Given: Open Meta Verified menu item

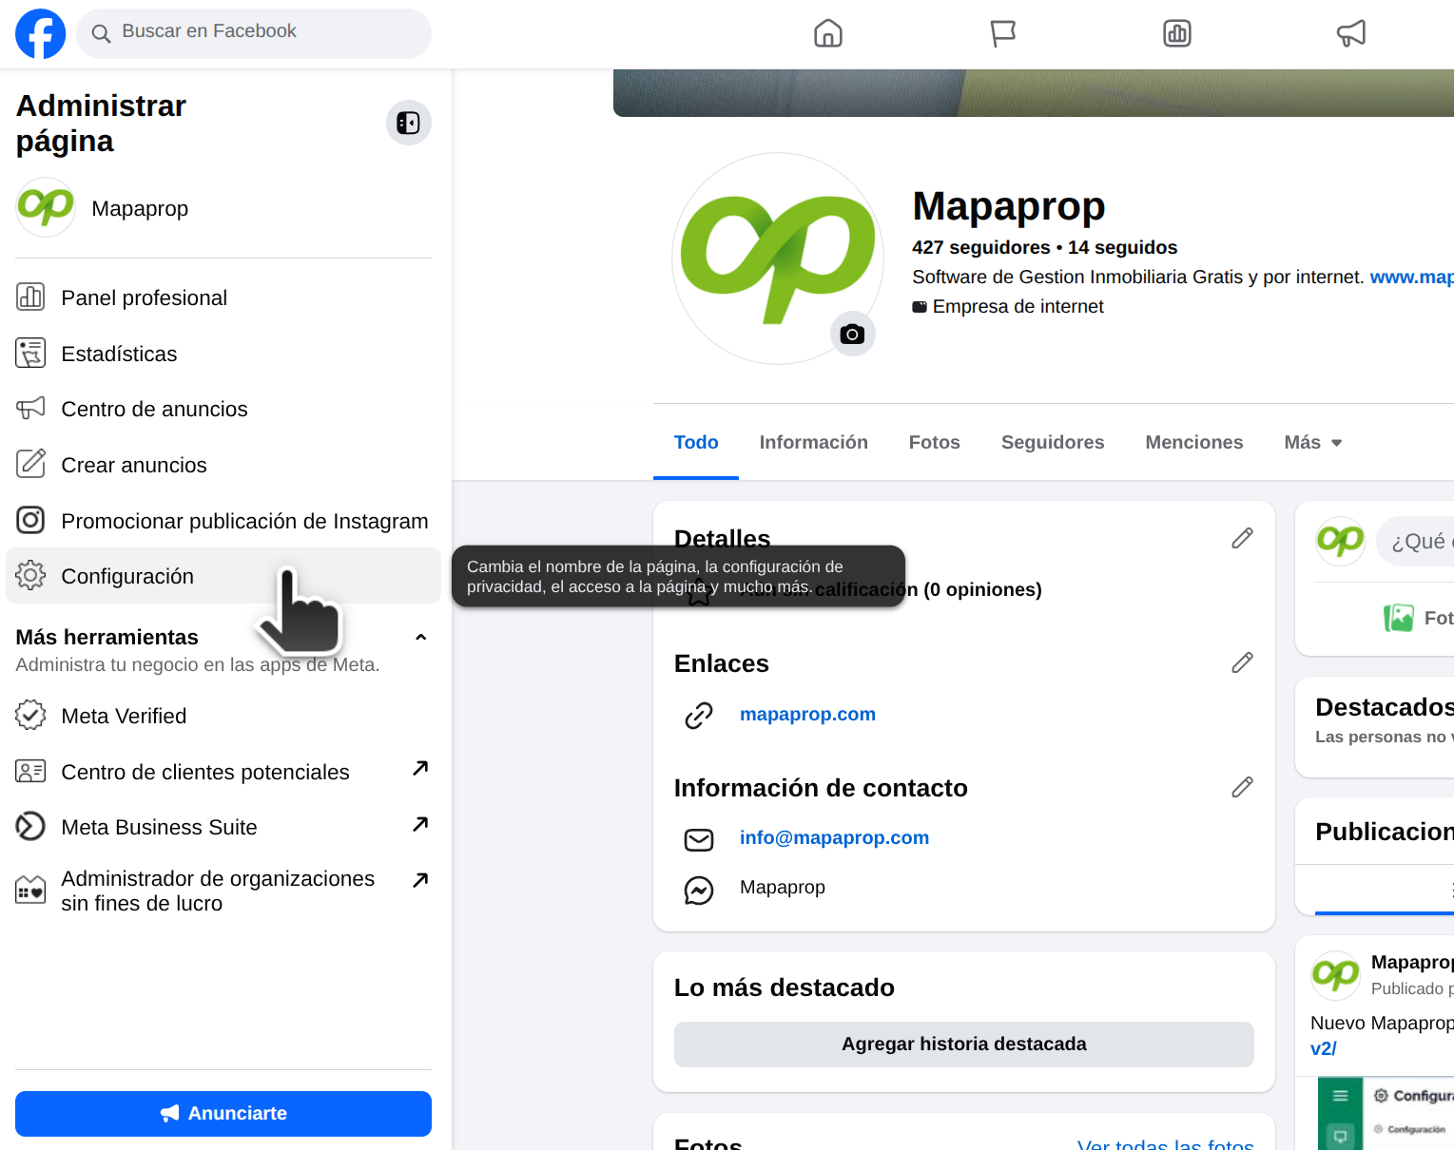Looking at the screenshot, I should (223, 716).
